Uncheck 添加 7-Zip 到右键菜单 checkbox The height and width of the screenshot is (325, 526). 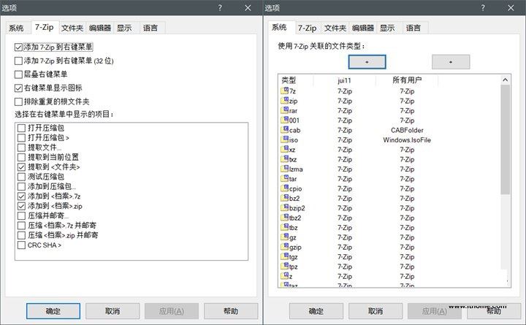point(18,47)
